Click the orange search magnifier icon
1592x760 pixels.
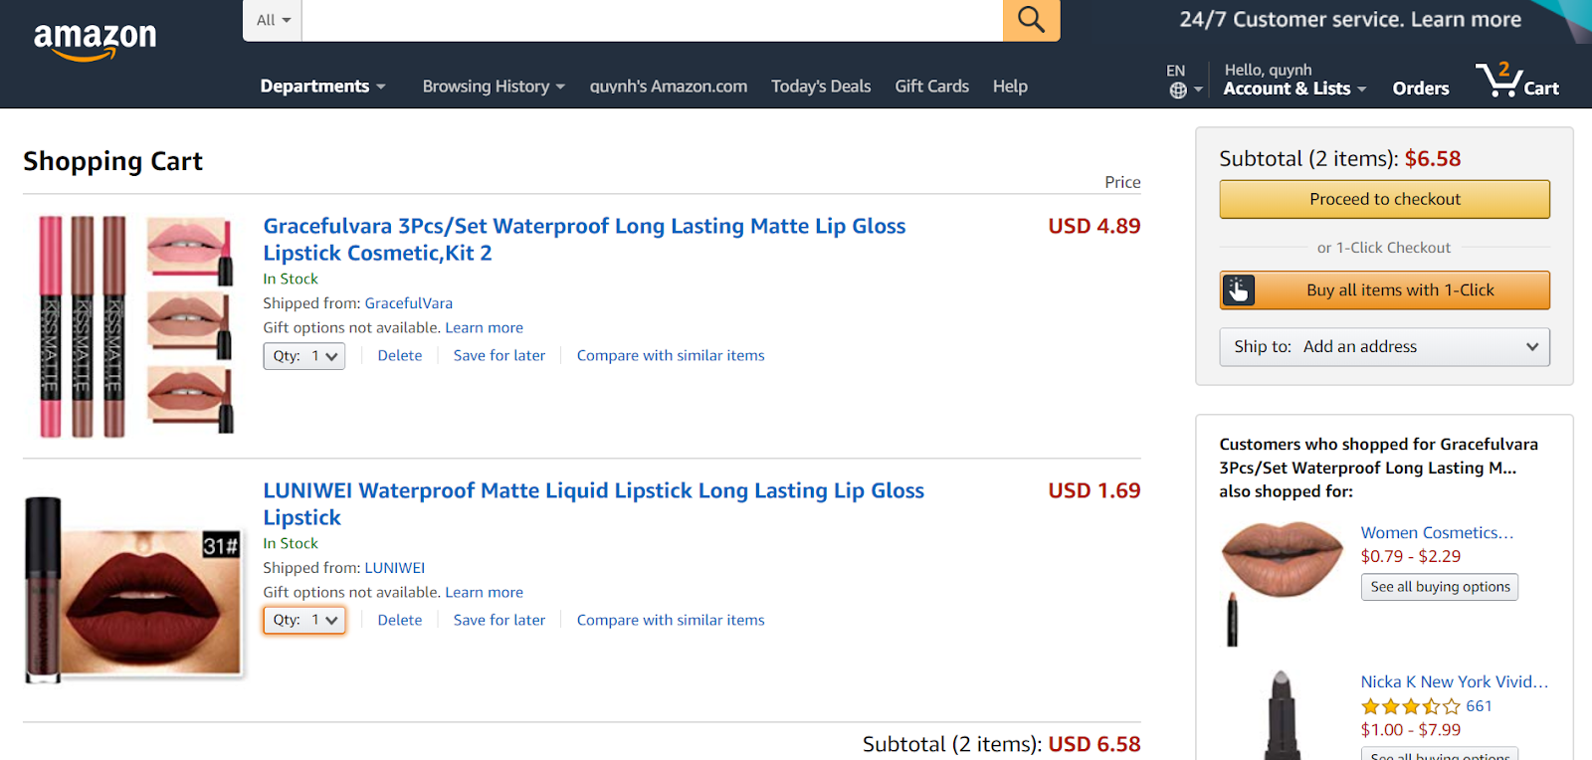1031,20
